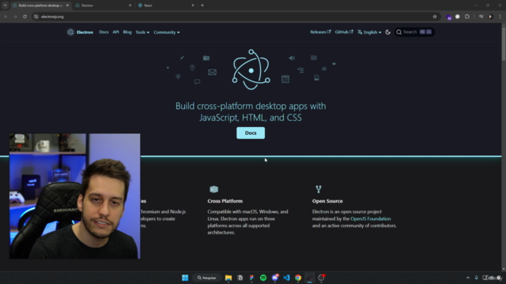506x284 pixels.
Task: Open the GitHub external link
Action: (x=344, y=32)
